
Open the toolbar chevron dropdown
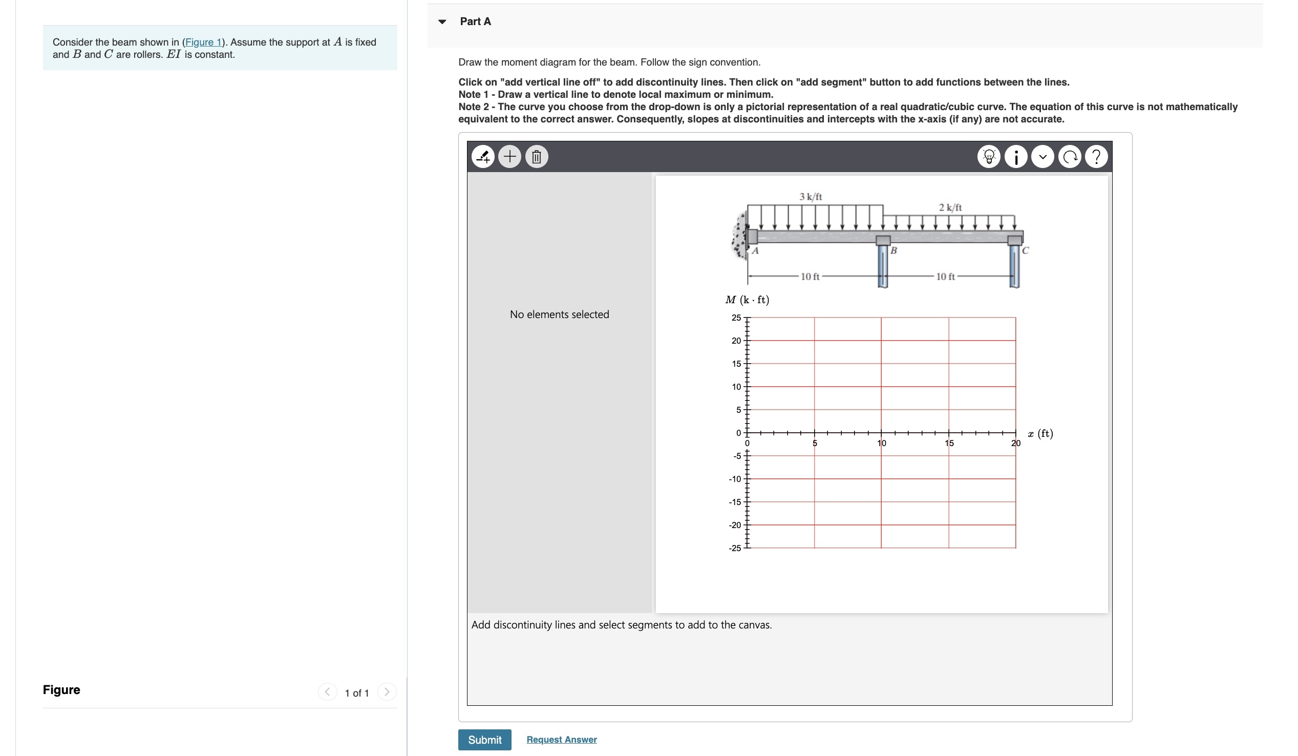point(1042,156)
